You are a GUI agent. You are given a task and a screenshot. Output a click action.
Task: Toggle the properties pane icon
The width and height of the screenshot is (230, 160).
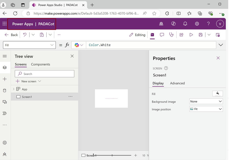(x=152, y=35)
